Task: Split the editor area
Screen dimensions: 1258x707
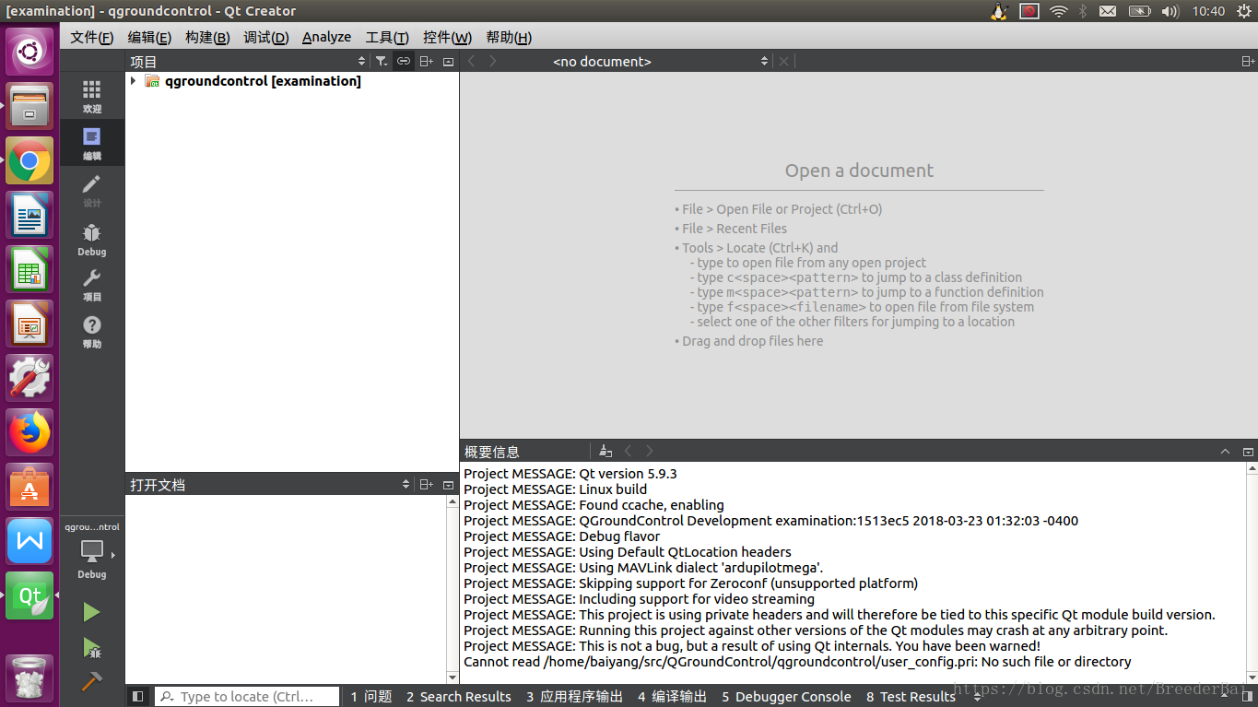Action: [x=1248, y=61]
